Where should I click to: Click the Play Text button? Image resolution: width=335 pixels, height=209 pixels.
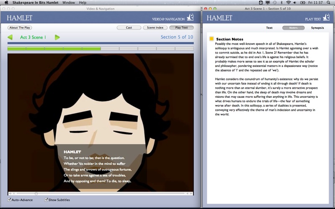(x=181, y=28)
